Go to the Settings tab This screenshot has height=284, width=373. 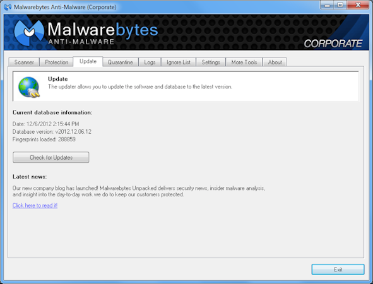[211, 62]
